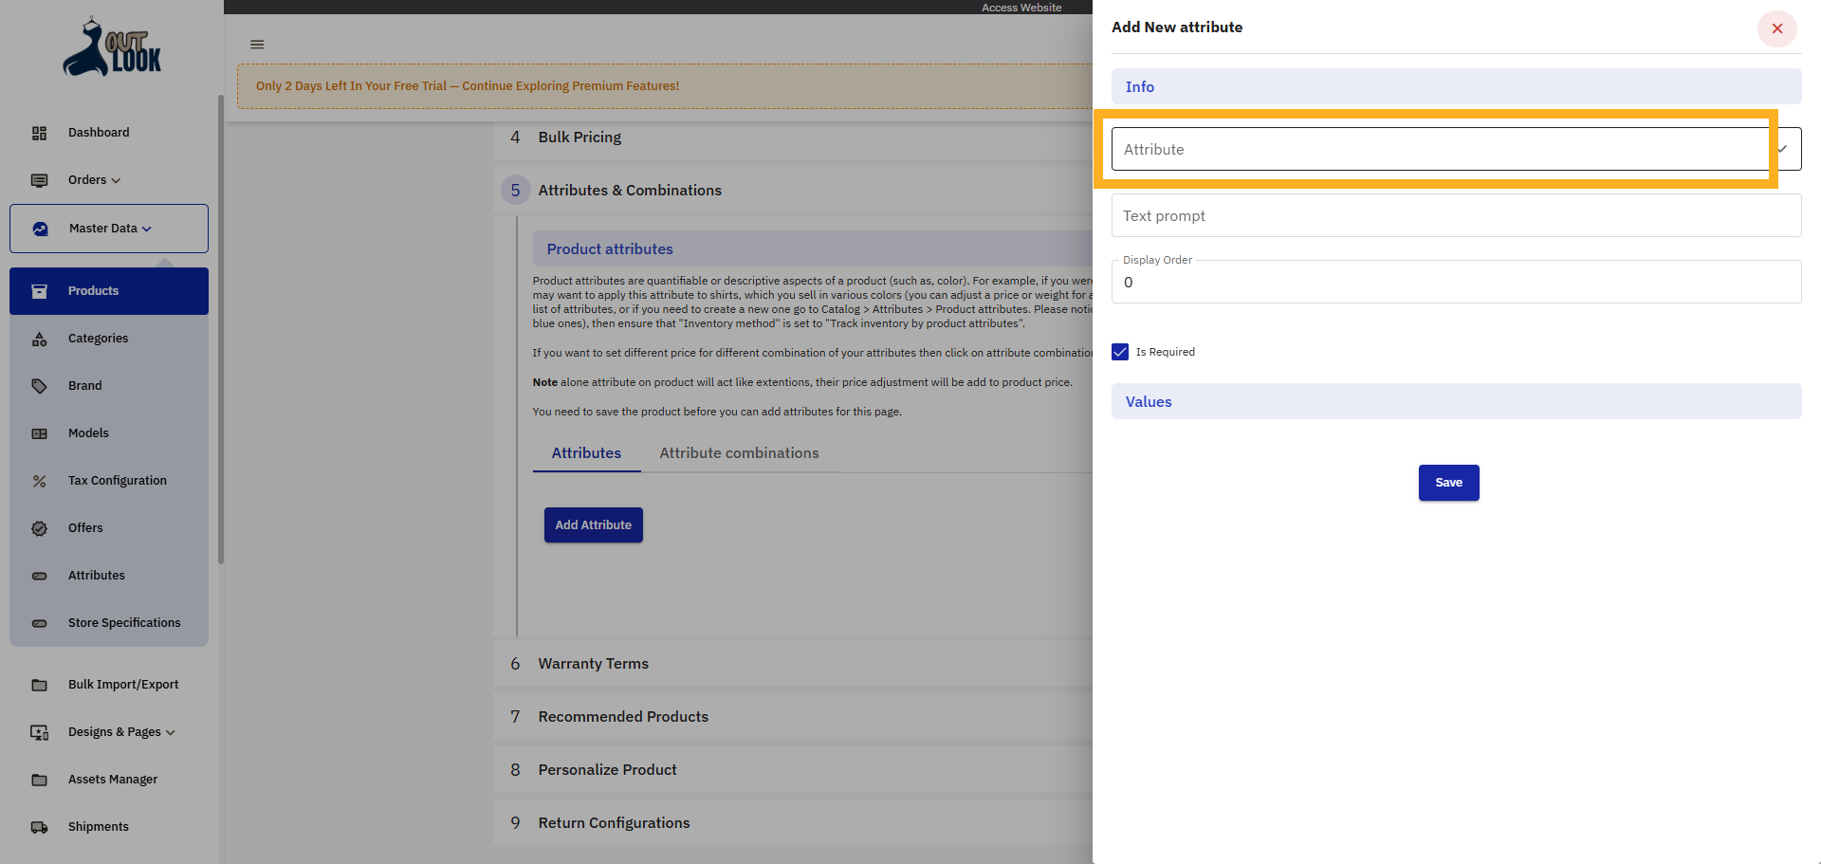Expand the Master Data menu chevron
This screenshot has width=1821, height=864.
pos(148,229)
